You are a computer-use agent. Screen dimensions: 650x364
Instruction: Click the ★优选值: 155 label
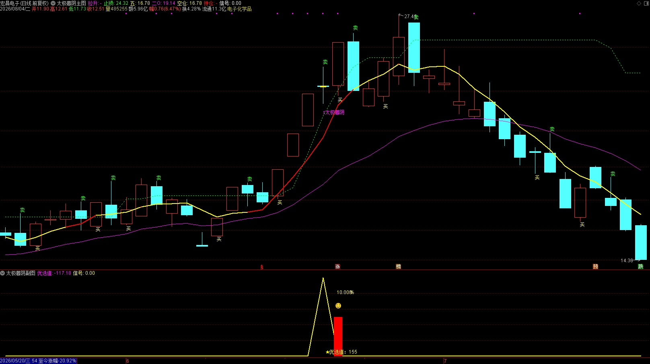[x=341, y=352]
